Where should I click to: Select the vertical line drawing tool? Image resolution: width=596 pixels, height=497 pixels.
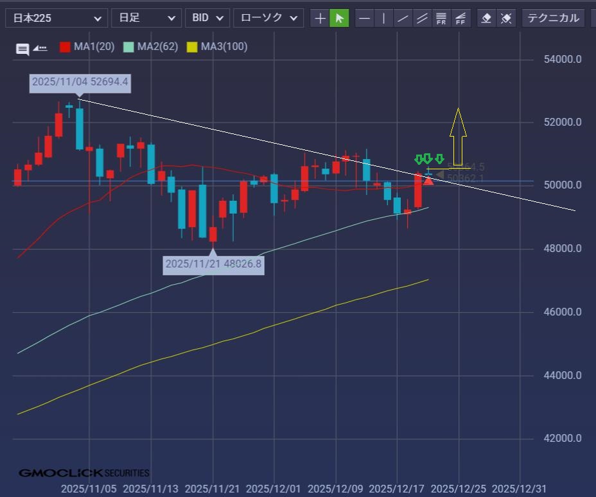[x=383, y=18]
